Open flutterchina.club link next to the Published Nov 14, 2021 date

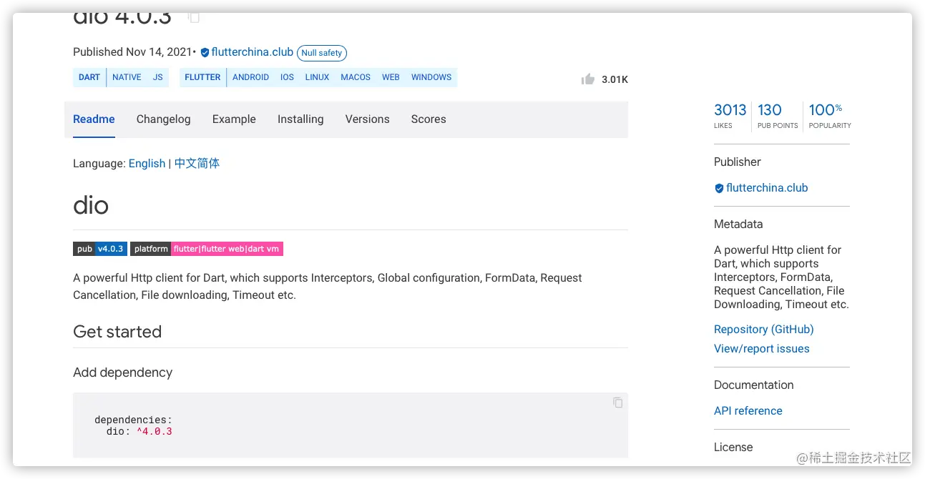pos(253,52)
